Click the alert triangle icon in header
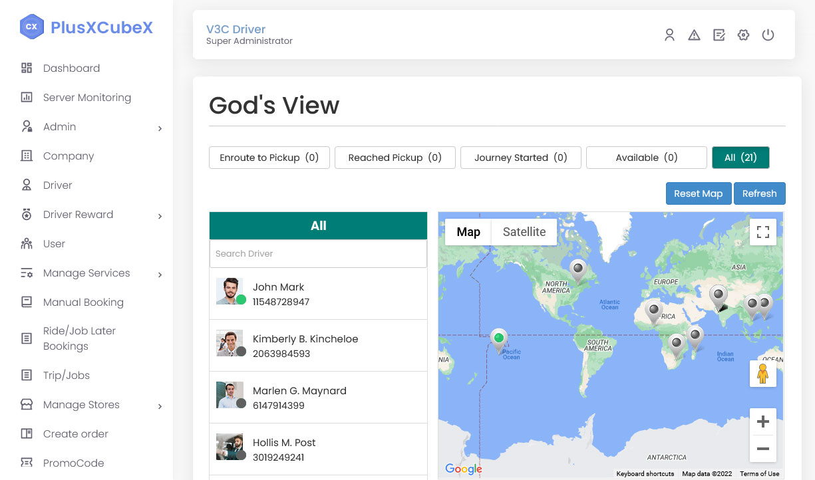This screenshot has height=480, width=815. click(694, 35)
